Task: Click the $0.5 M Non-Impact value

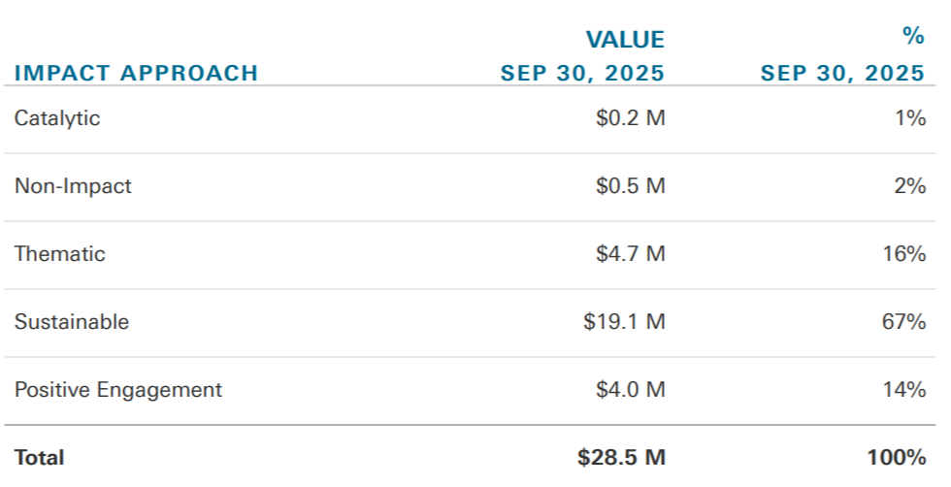Action: 630,185
